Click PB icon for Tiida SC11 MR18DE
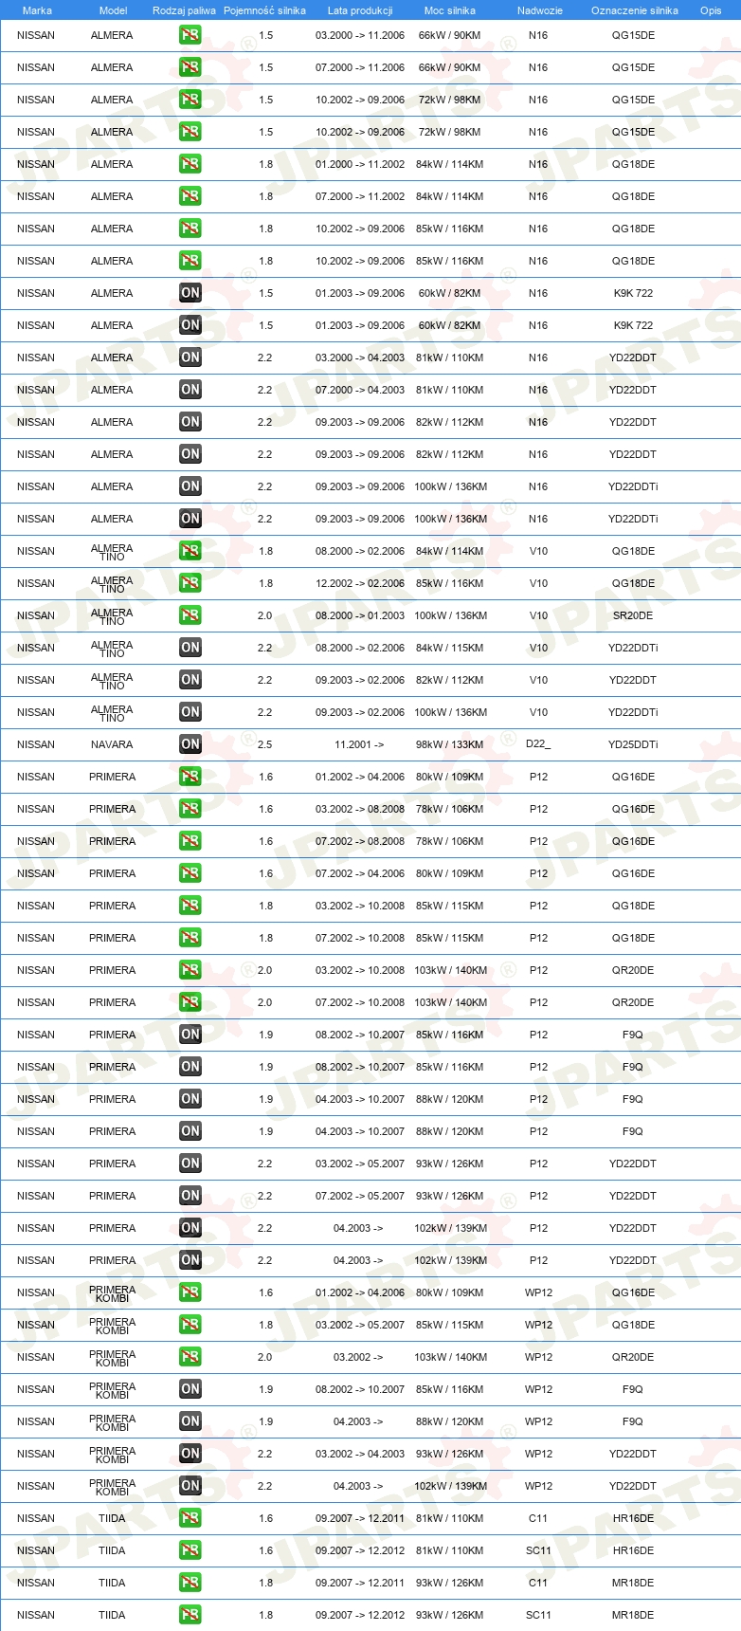741x1631 pixels. pos(190,1615)
